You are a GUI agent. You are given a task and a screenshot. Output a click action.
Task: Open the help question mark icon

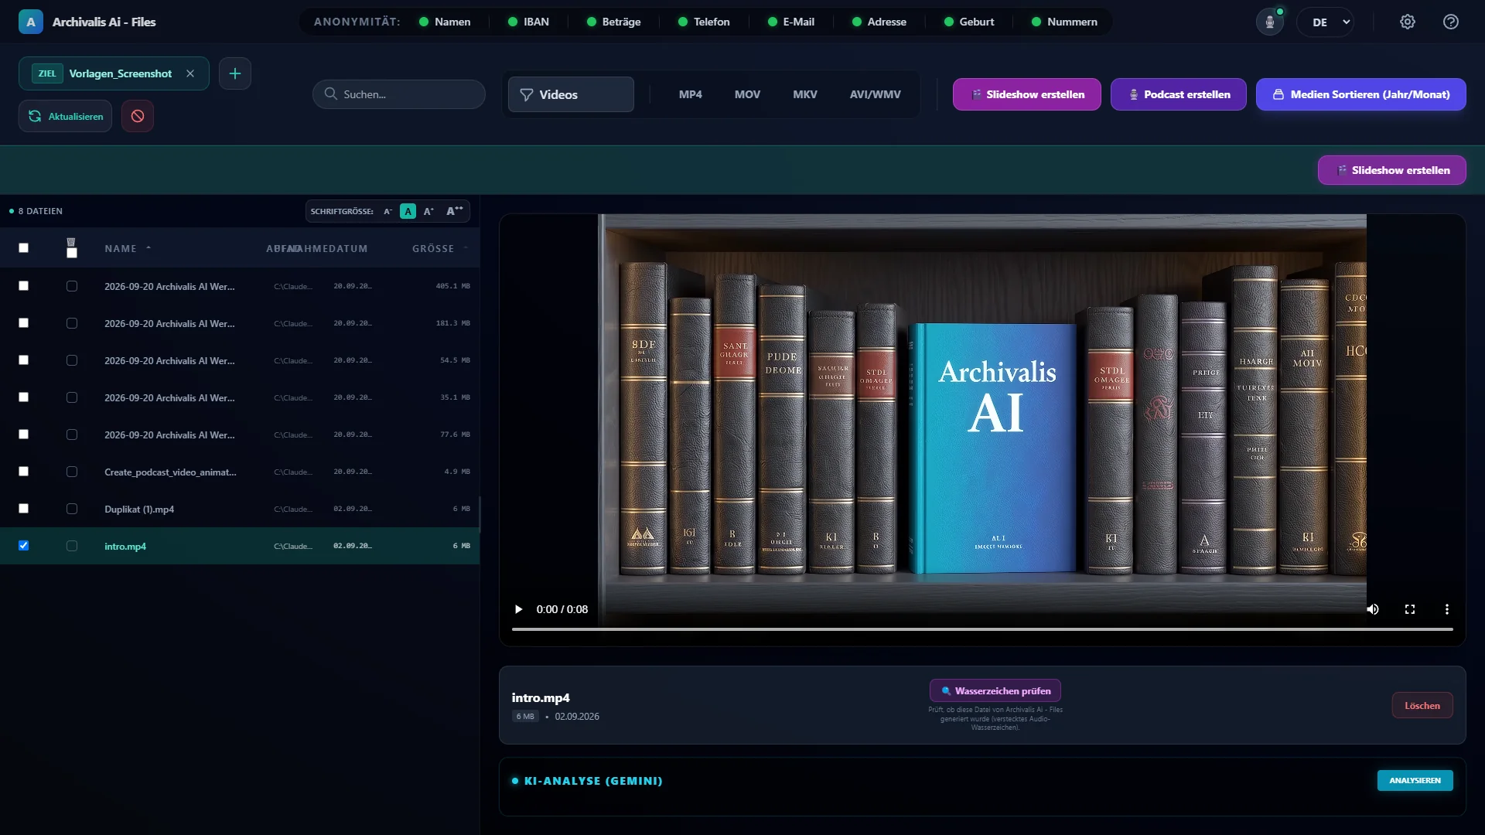(x=1451, y=22)
